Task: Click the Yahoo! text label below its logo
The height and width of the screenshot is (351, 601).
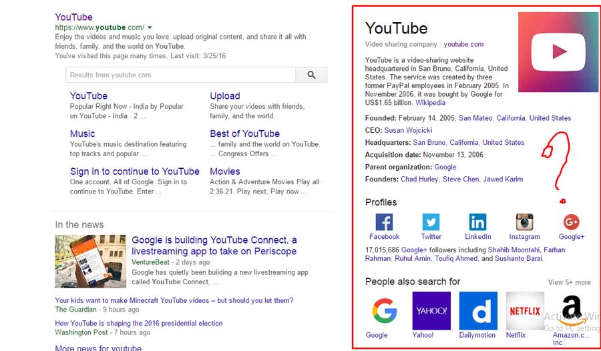Action: click(x=423, y=335)
